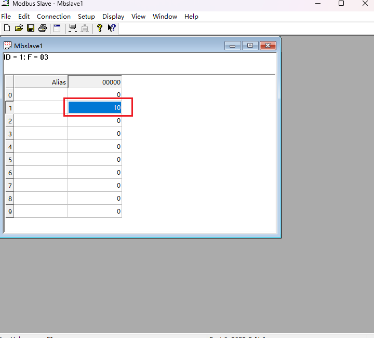Click the Alias cell in row 0
This screenshot has height=338, width=374.
(x=41, y=95)
